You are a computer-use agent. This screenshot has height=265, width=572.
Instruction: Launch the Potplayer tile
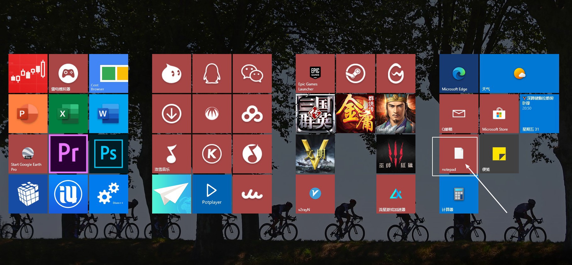point(212,194)
